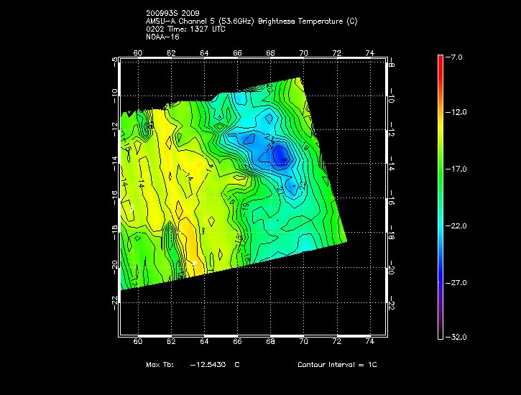Screen dimensions: 521x395
Task: Click the dark blue cold core on map
Action: pyautogui.click(x=279, y=153)
